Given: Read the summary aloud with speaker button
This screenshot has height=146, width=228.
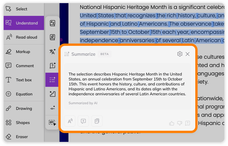Looking at the screenshot, I should [x=70, y=121].
